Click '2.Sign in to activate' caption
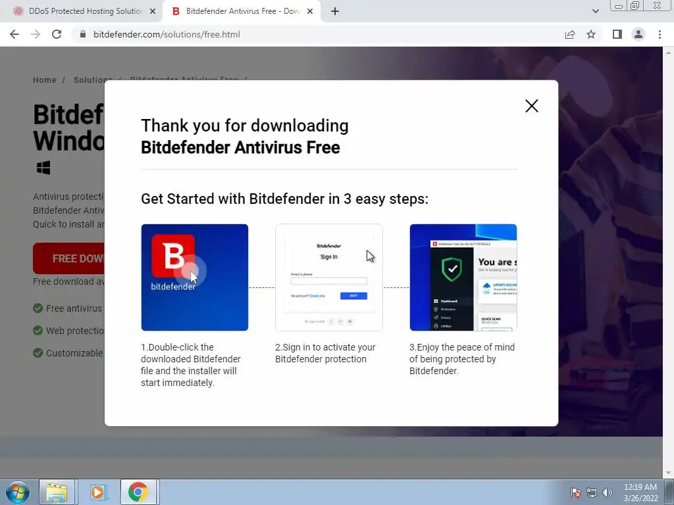The width and height of the screenshot is (674, 505). click(325, 353)
